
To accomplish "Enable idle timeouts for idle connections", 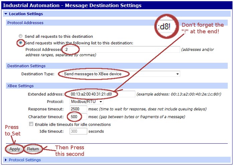I will click(x=31, y=124).
